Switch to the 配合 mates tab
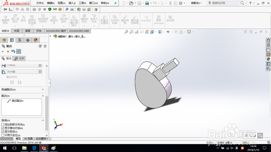 point(7,58)
